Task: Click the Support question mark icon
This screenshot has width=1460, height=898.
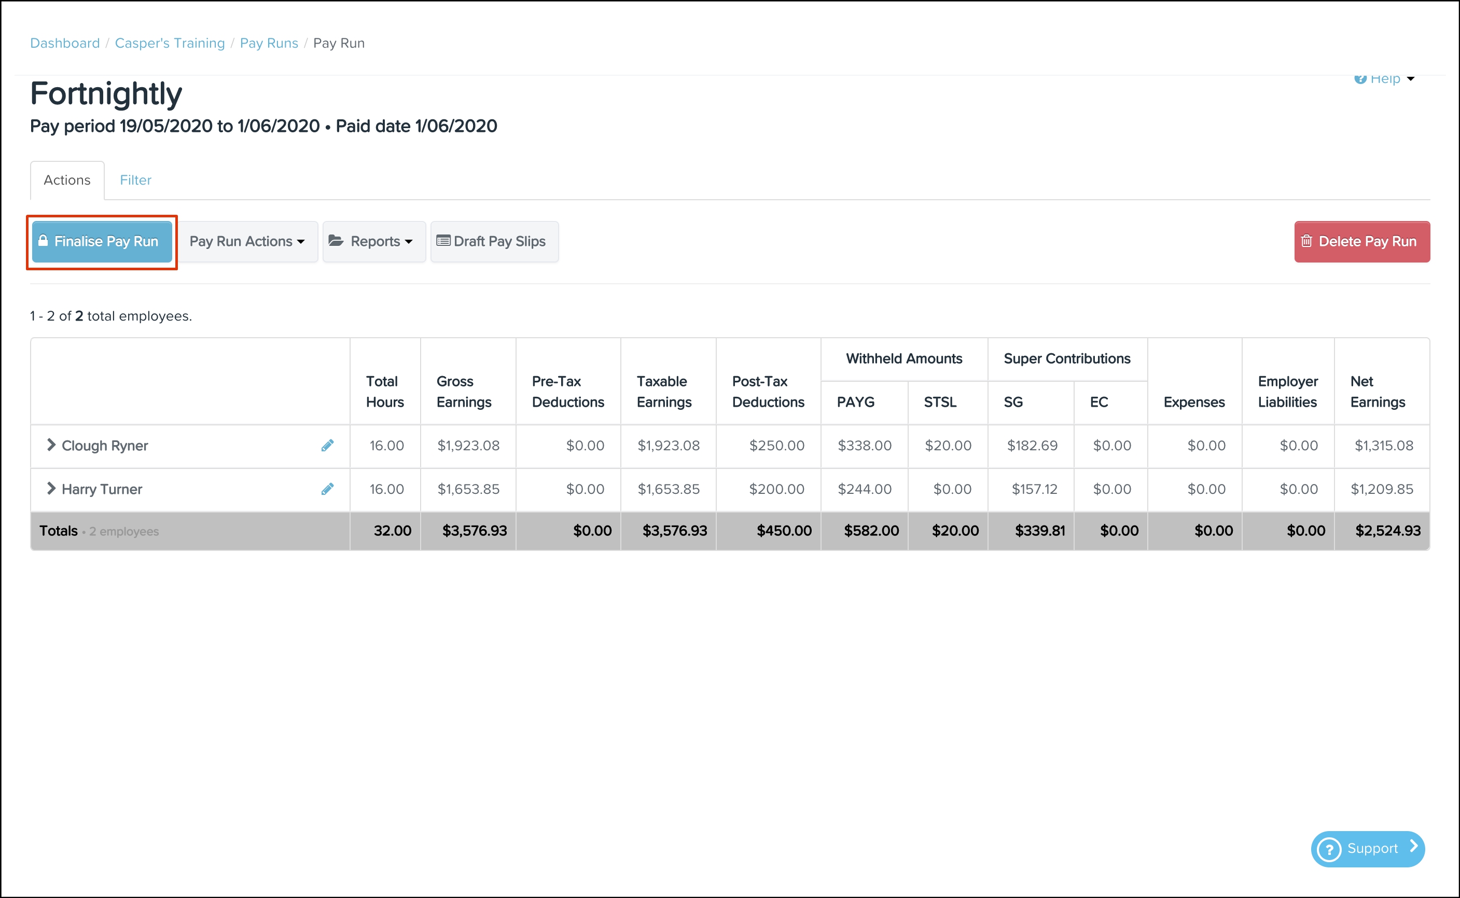Action: [x=1329, y=849]
